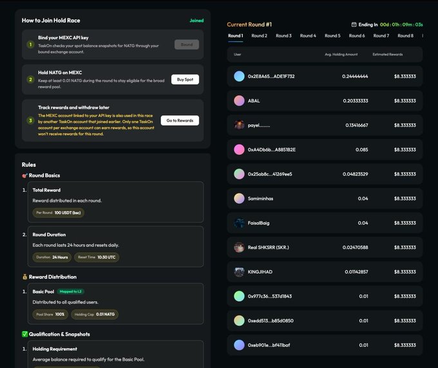
Task: Click Samiminhas avatar icon
Action: pyautogui.click(x=239, y=198)
